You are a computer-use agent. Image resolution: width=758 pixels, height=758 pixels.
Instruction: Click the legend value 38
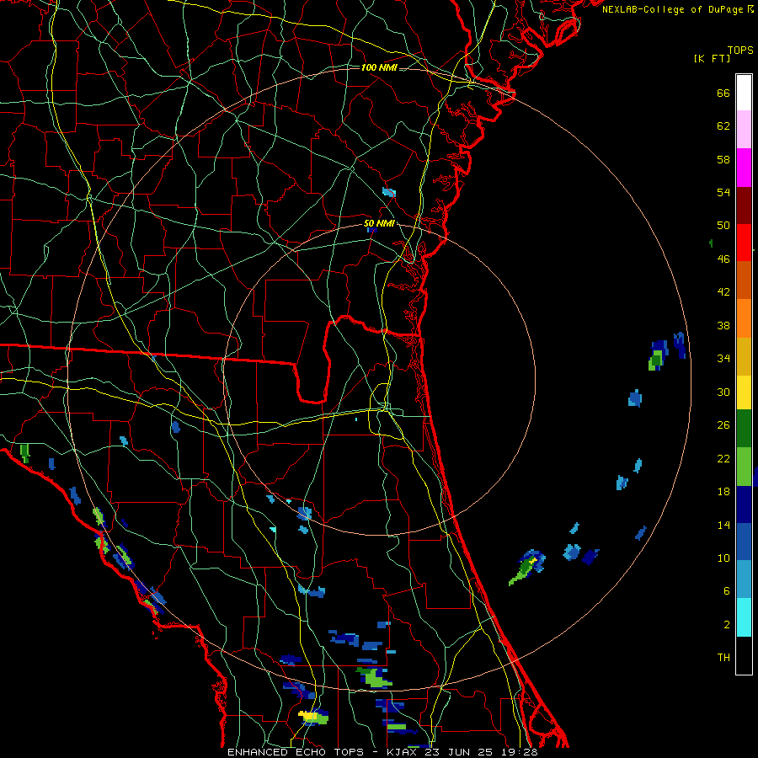[723, 326]
